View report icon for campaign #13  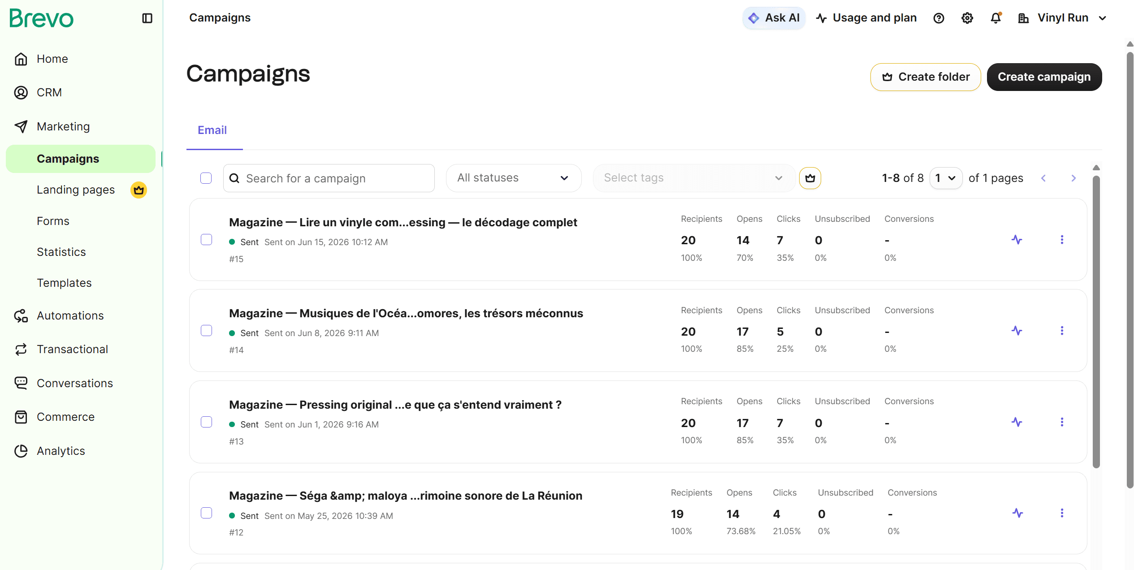1017,422
